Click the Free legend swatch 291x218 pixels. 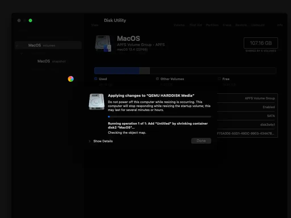[x=219, y=79]
